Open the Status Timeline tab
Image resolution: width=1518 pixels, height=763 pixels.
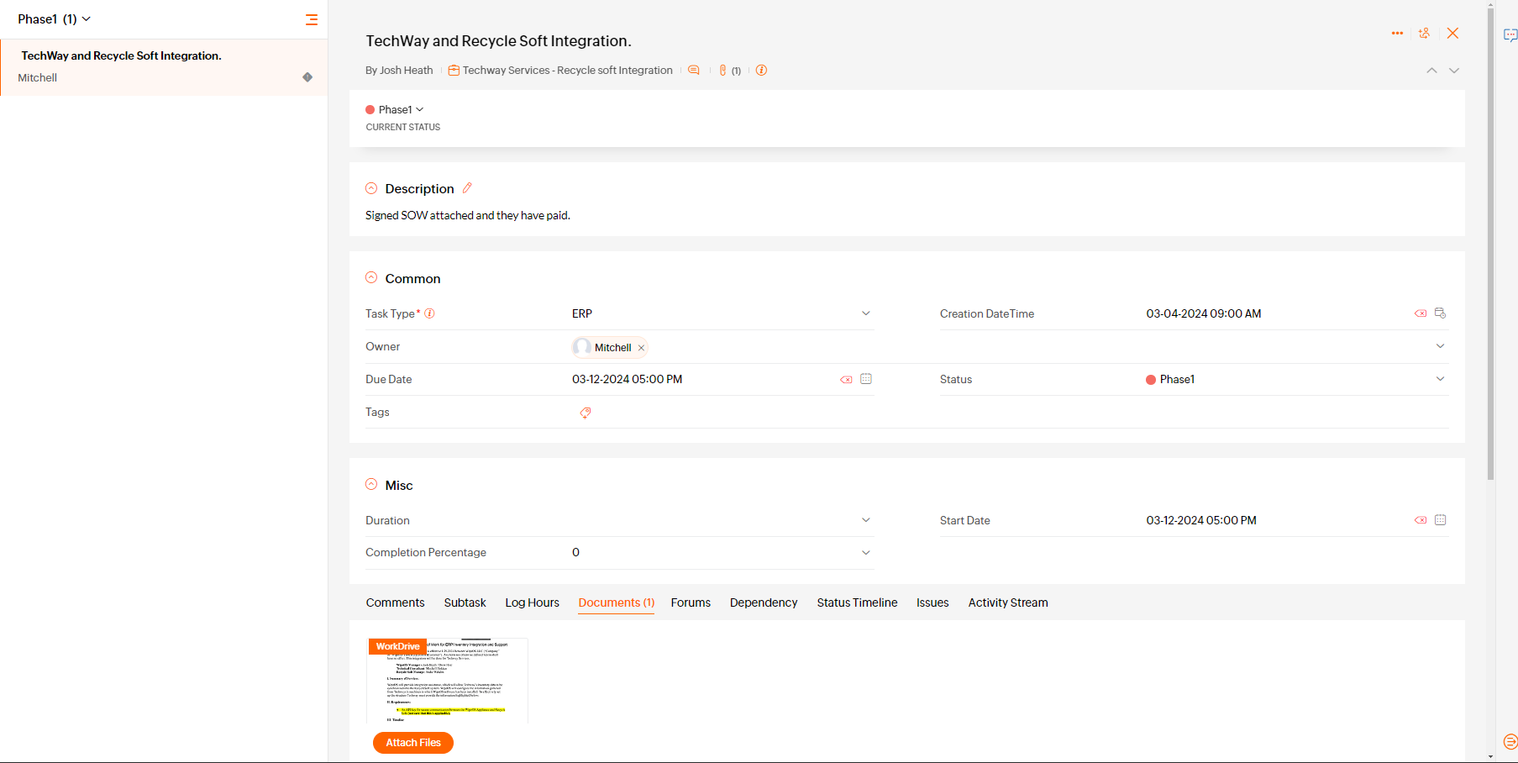pyautogui.click(x=857, y=603)
